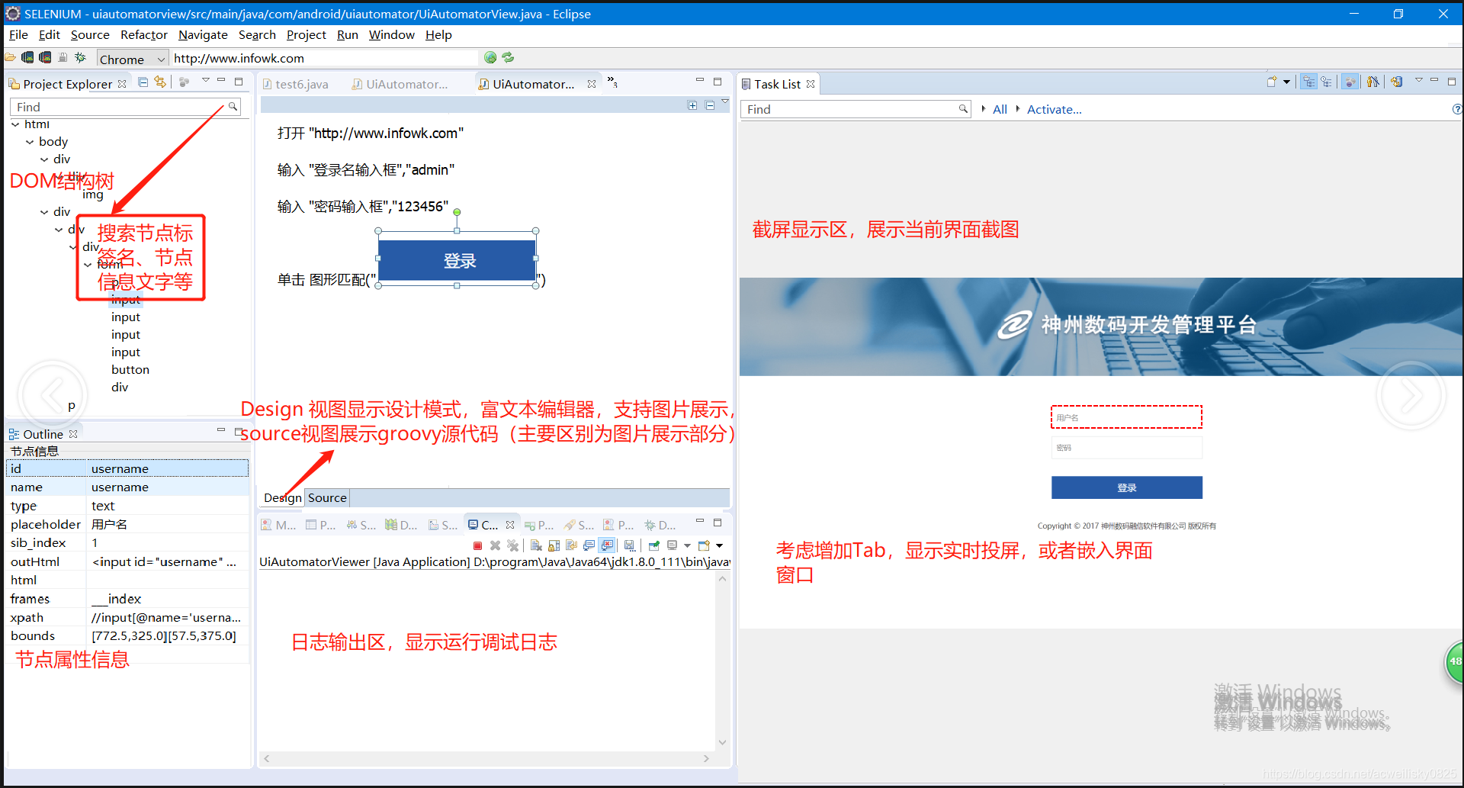This screenshot has height=788, width=1464.
Task: Select the xpath row in Outline table
Action: click(127, 617)
